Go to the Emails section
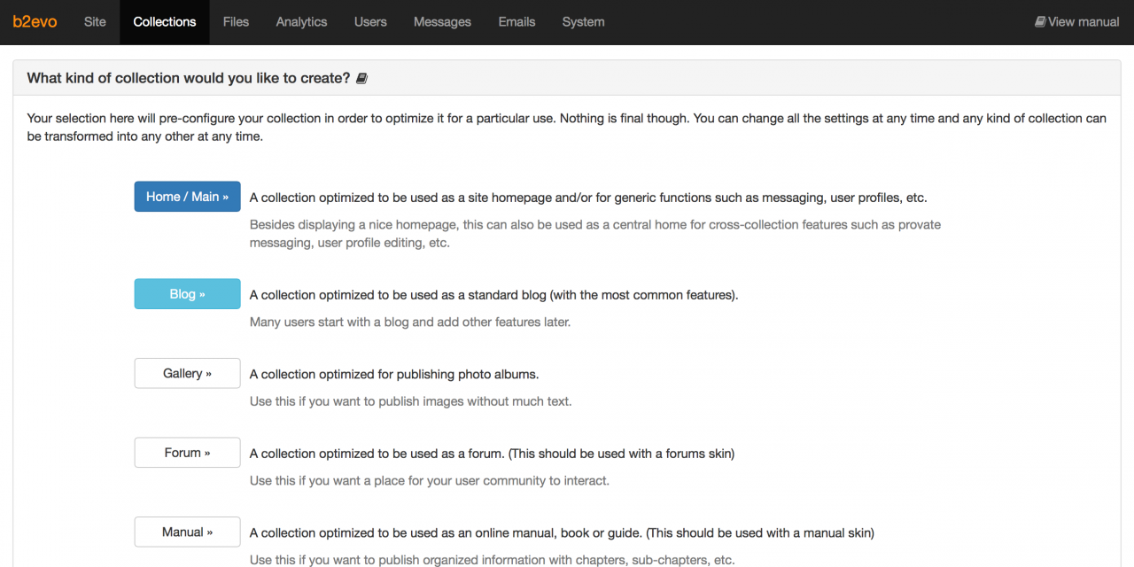The image size is (1134, 567). point(517,22)
